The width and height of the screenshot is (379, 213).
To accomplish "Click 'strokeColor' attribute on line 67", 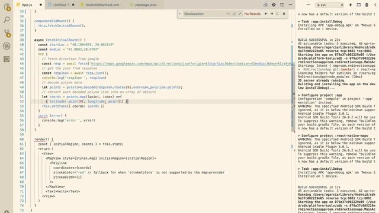I will point(64,172).
